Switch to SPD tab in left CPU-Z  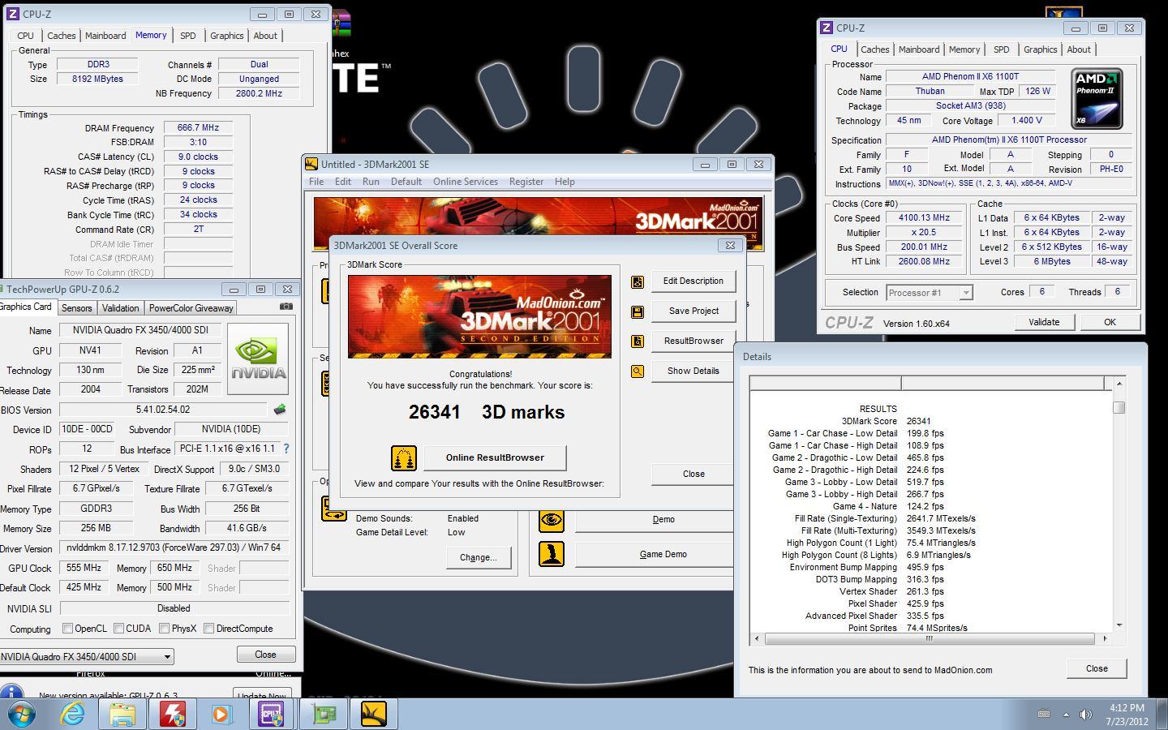click(x=187, y=36)
